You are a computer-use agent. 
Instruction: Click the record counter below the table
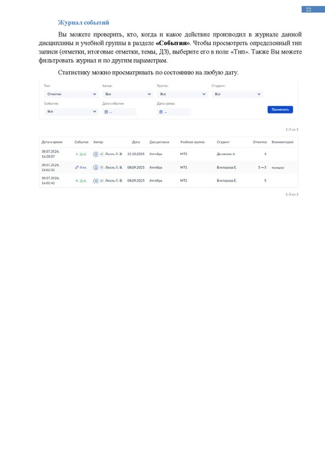pyautogui.click(x=292, y=194)
